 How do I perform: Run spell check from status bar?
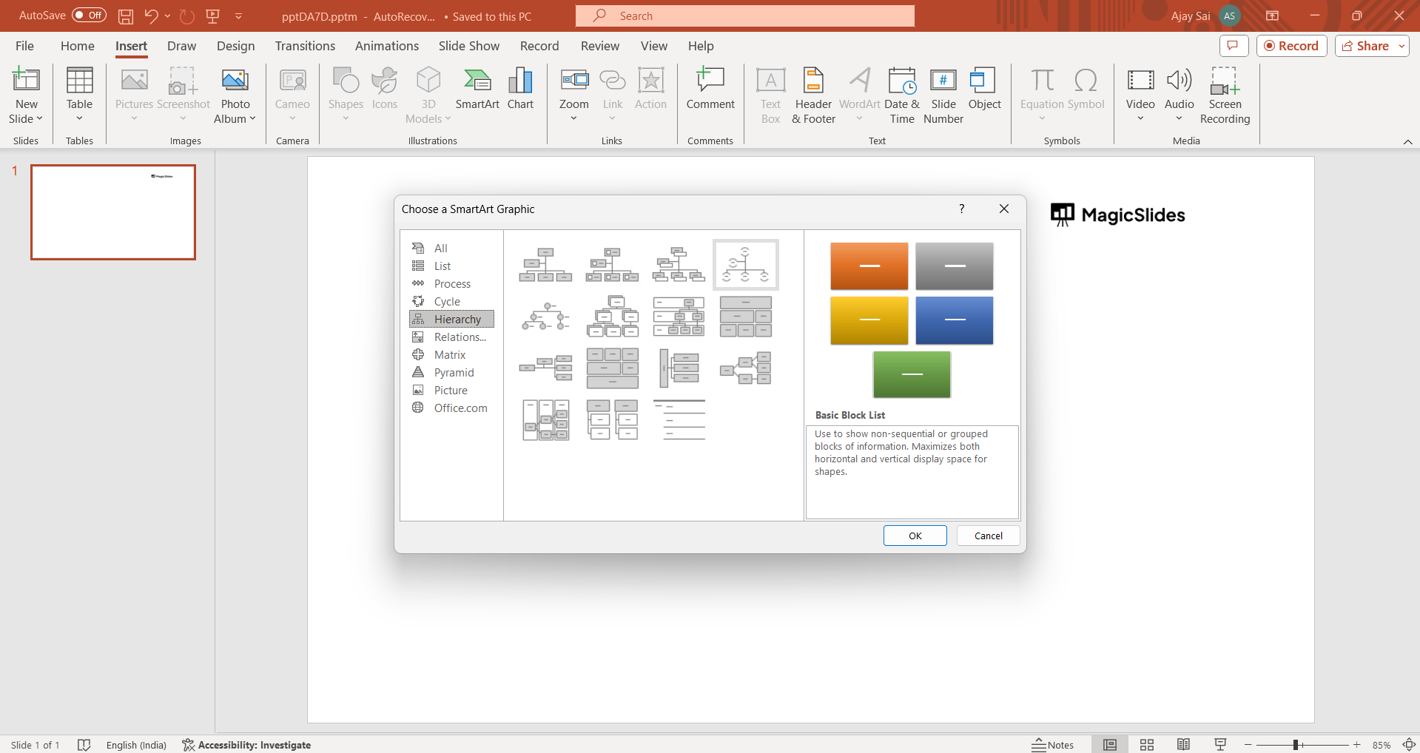tap(84, 745)
